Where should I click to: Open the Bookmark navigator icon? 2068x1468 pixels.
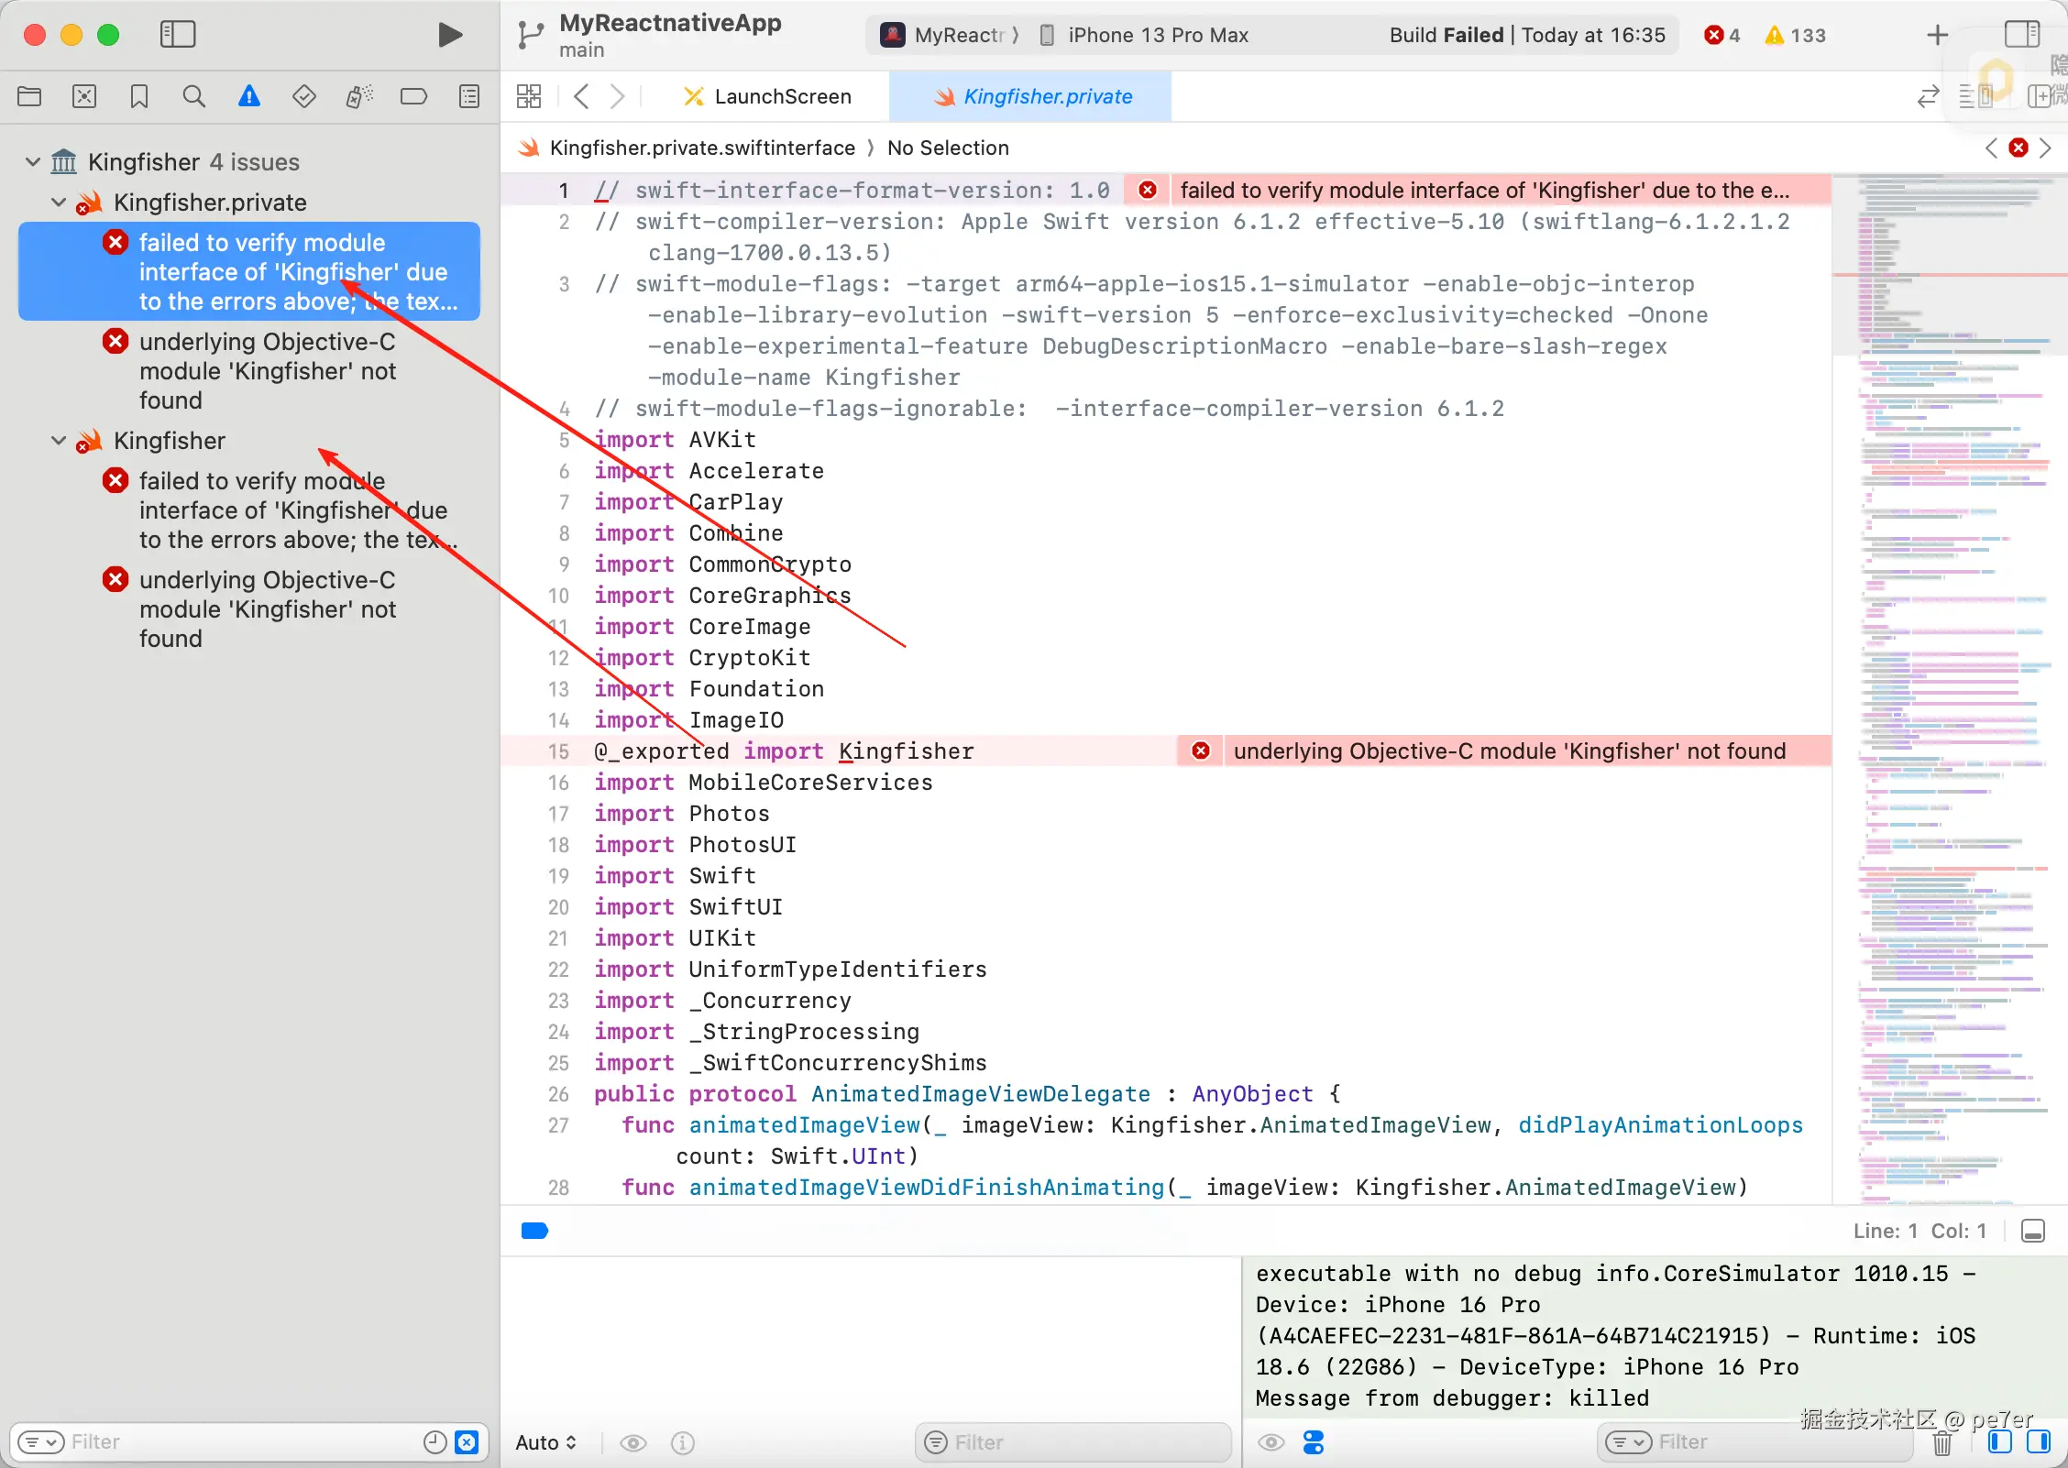(139, 96)
